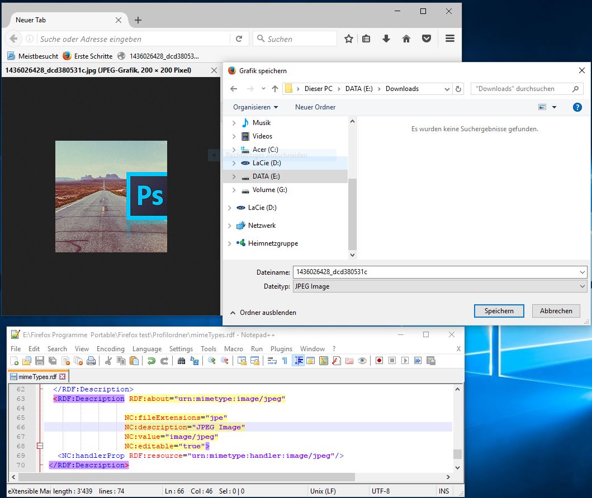The width and height of the screenshot is (592, 498).
Task: Open the Firefox hamburger menu
Action: point(450,39)
